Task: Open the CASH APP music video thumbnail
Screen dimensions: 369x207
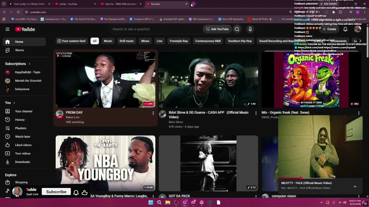Action: click(208, 80)
